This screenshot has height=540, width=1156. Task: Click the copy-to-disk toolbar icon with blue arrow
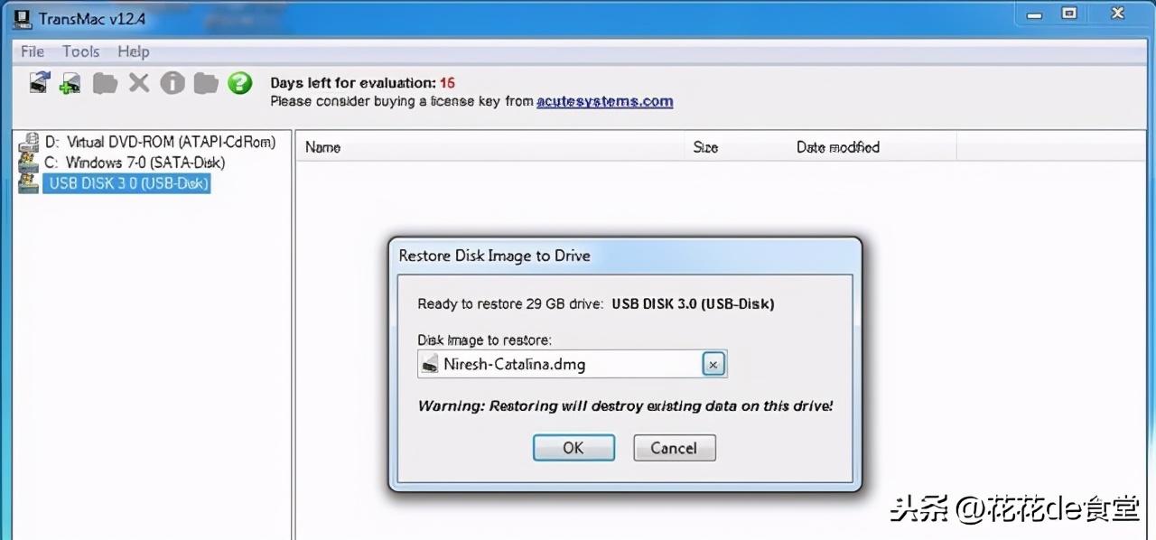click(x=39, y=83)
